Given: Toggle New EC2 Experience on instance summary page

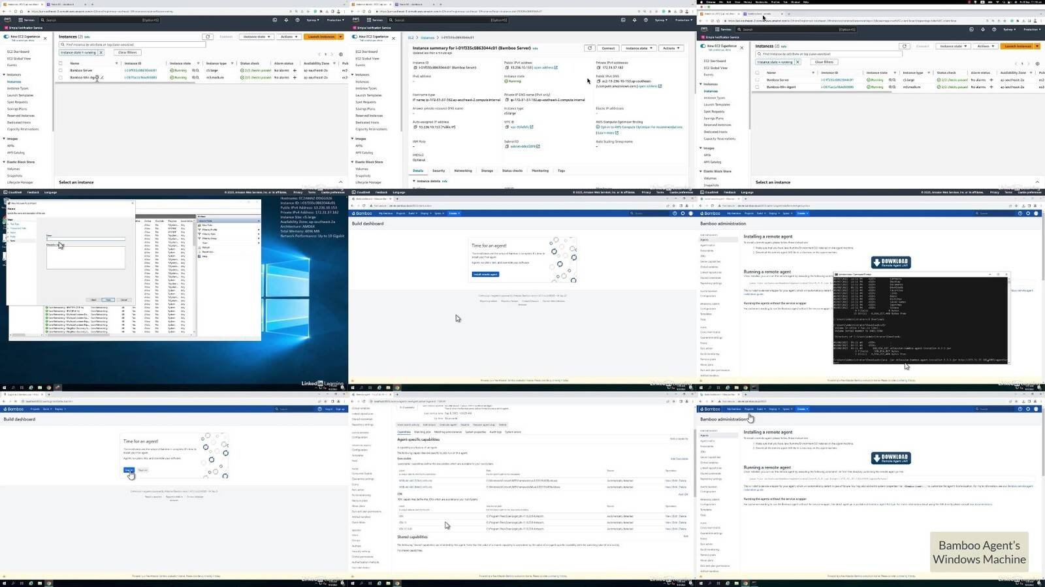Looking at the screenshot, I should (355, 37).
